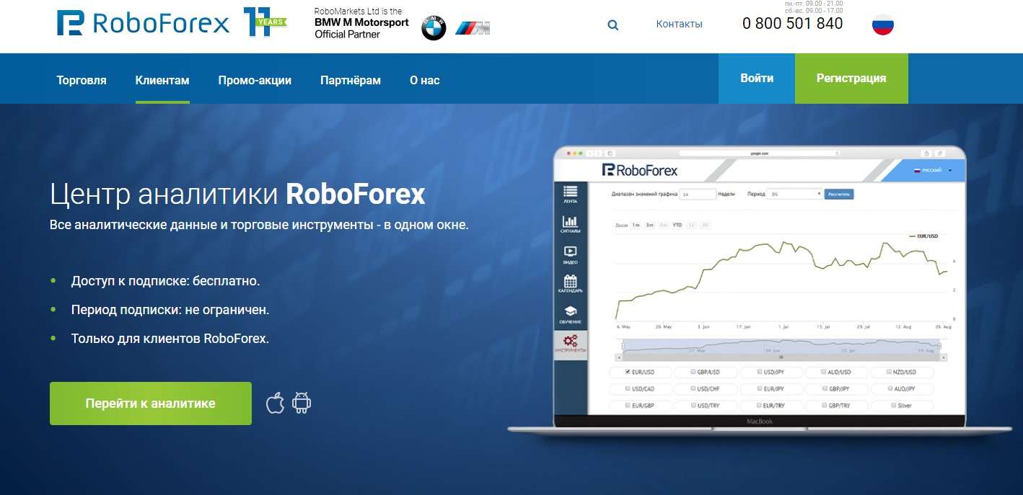Click the chart navigator horizontal scrollbar thumb

(x=781, y=357)
